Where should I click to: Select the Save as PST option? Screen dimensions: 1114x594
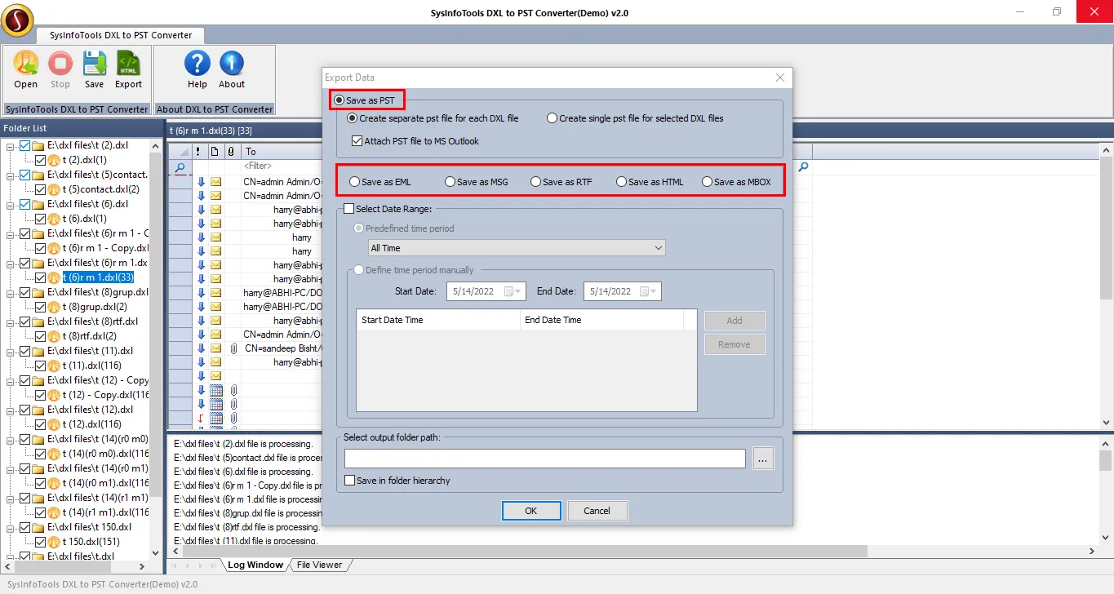pos(339,100)
